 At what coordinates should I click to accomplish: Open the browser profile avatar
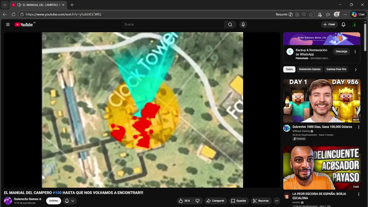337,14
